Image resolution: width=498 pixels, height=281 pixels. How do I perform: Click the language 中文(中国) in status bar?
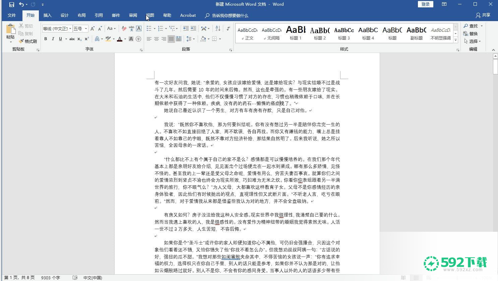[x=93, y=278]
